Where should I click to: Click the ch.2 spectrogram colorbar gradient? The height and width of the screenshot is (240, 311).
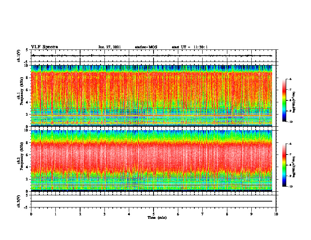284,165
